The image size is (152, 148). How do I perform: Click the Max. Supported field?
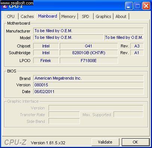[128, 115]
